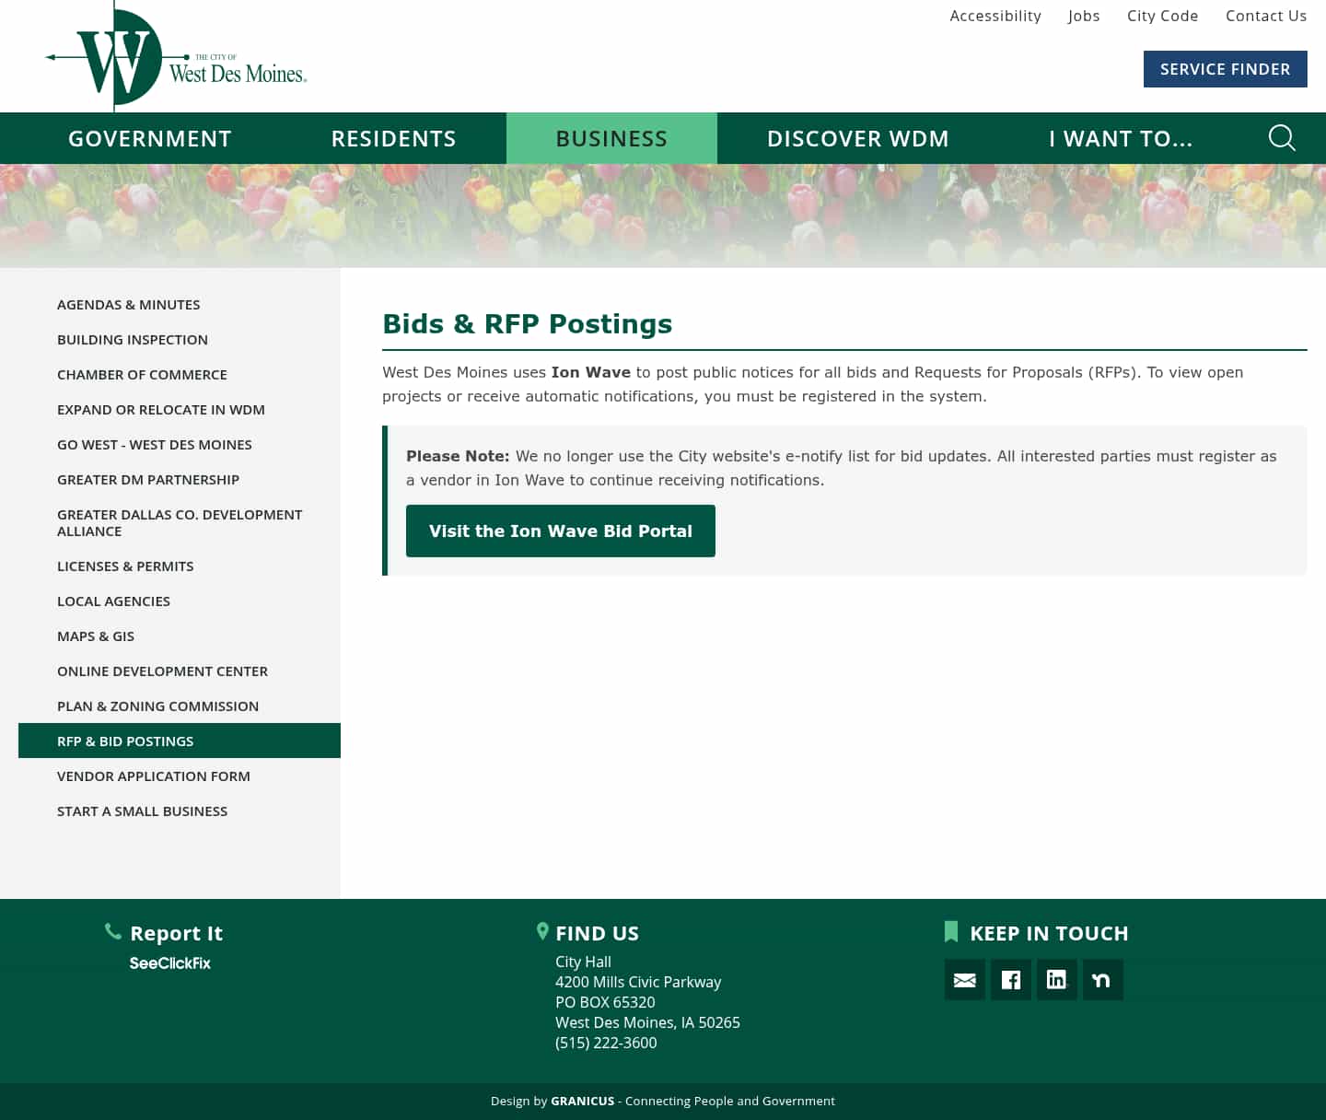Click the West Des Moines city logo
The image size is (1326, 1120).
pos(175,57)
